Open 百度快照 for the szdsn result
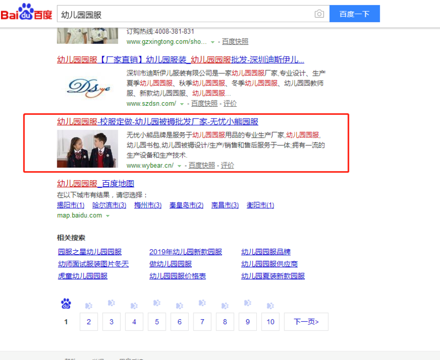 tap(204, 104)
